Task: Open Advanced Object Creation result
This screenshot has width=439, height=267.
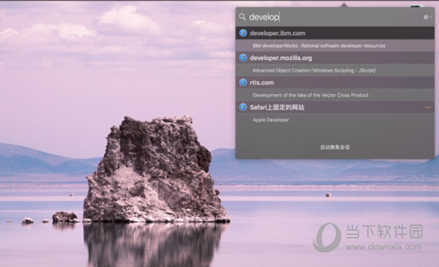Action: (335, 70)
